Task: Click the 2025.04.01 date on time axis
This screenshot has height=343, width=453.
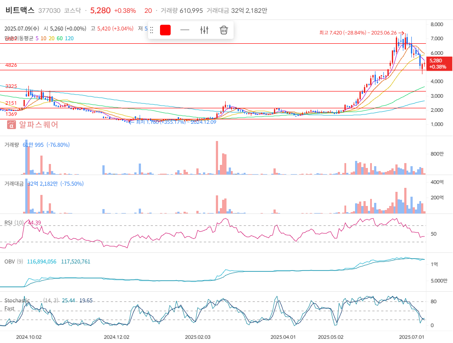Action: (283, 337)
